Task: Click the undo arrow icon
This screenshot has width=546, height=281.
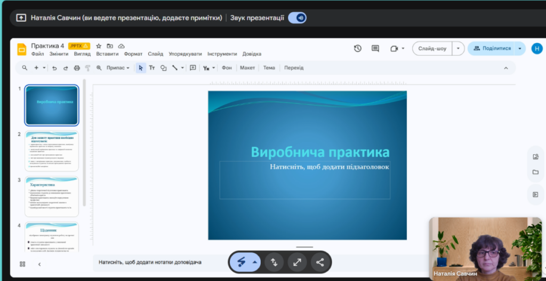Action: [54, 68]
